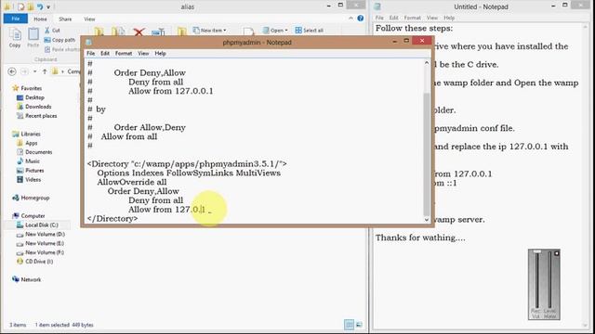Click Copy path in the Clipboard group
This screenshot has width=595, height=334.
[59, 40]
